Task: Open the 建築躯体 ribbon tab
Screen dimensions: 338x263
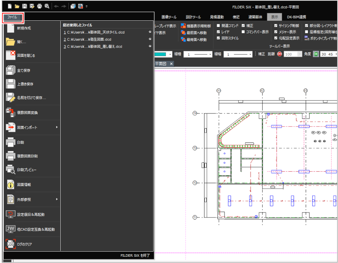Action: [257, 17]
